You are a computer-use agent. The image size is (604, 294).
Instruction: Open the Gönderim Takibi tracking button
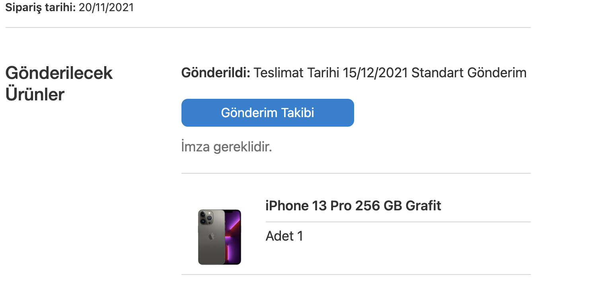(267, 113)
